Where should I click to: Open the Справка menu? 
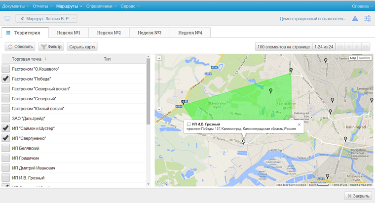coord(362,6)
